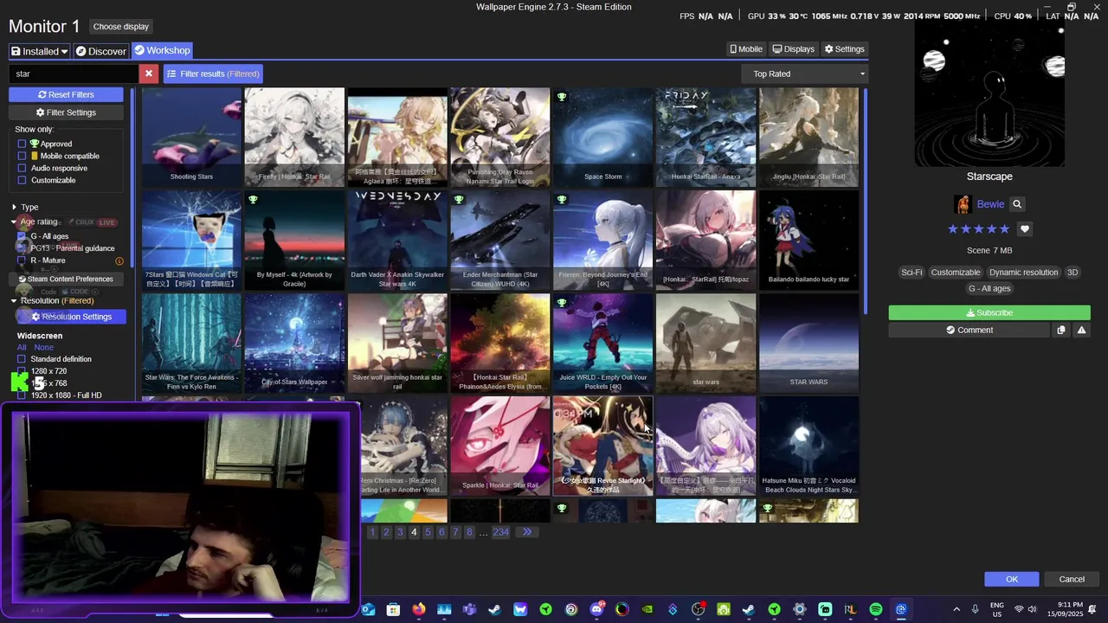Subscribe to the Starscape wallpaper
Screen dimensions: 1108x623
tap(989, 312)
